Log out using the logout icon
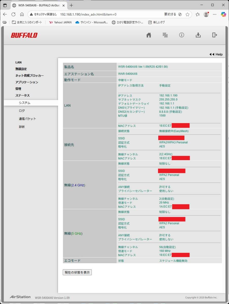229x304 pixels. 214,35
